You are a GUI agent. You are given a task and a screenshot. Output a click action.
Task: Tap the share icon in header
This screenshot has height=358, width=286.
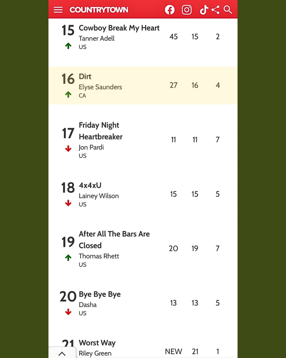(215, 10)
